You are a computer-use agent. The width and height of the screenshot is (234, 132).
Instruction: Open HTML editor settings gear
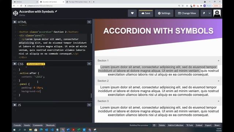15,22
